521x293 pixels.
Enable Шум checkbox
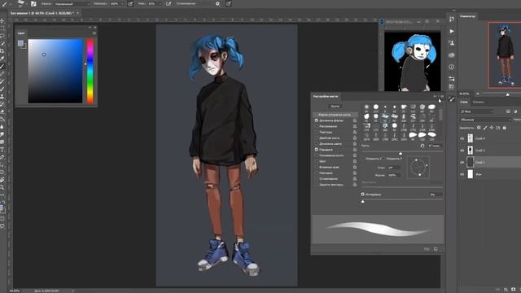317,161
